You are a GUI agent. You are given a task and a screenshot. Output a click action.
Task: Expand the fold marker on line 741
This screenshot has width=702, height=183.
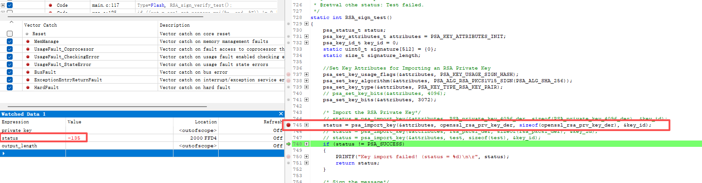pyautogui.click(x=307, y=99)
